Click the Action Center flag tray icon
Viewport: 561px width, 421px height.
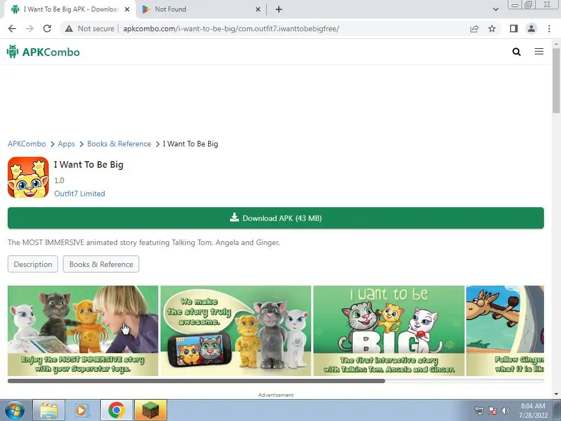tap(493, 411)
